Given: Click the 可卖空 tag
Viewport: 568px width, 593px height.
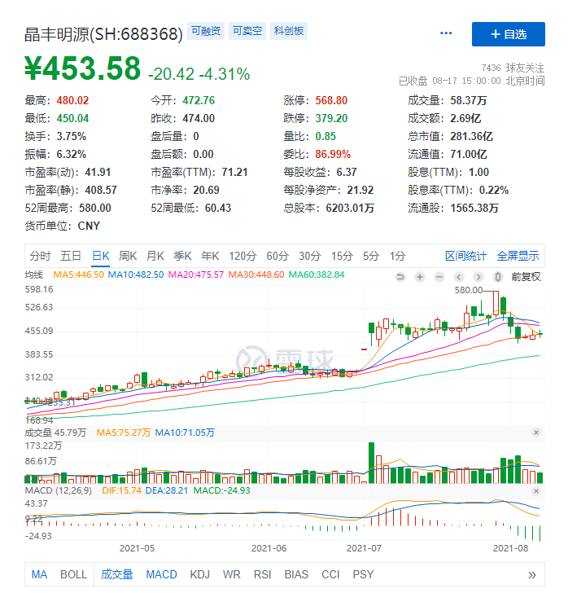Looking at the screenshot, I should (x=247, y=31).
